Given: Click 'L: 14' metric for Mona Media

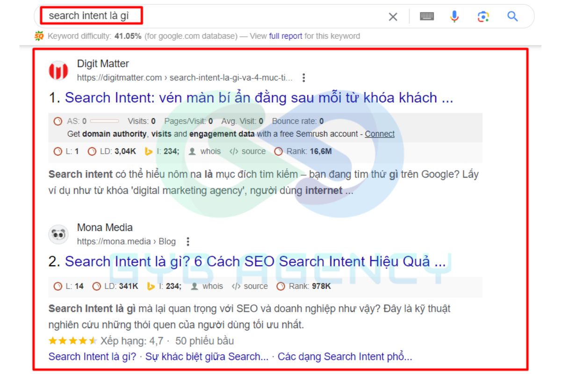Looking at the screenshot, I should tap(69, 286).
